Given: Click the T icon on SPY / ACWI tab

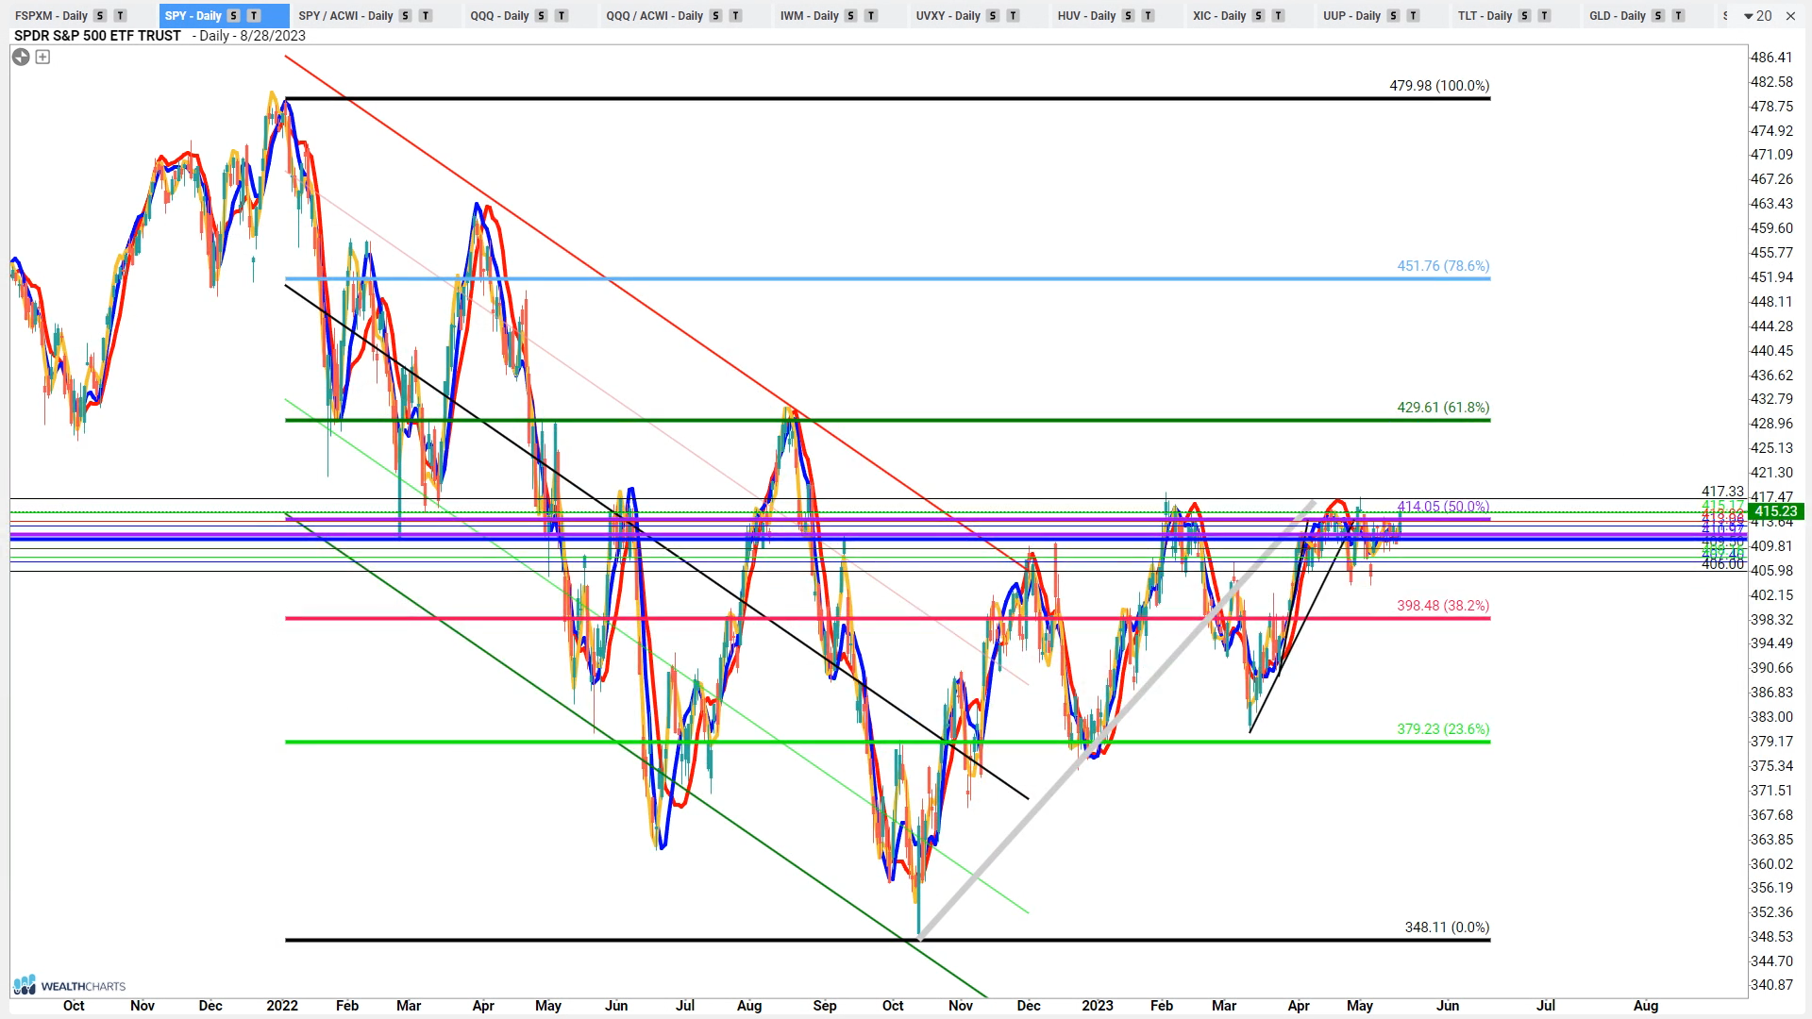Looking at the screenshot, I should [426, 16].
